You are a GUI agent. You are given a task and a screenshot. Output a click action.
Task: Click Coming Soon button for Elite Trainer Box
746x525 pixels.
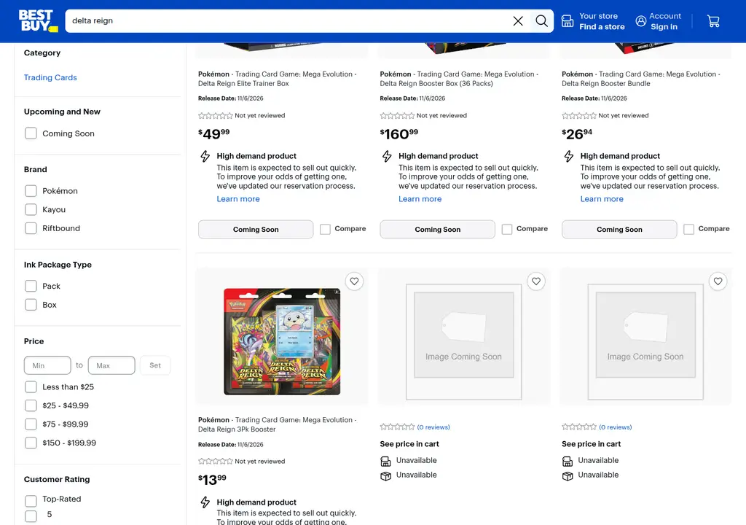click(256, 230)
